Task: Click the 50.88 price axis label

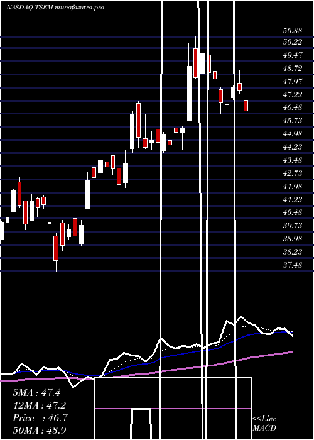Action: pyautogui.click(x=293, y=31)
